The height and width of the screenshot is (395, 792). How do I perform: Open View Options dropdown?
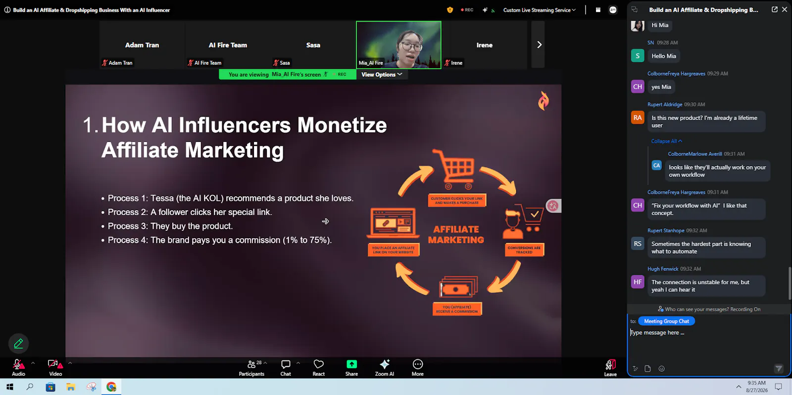[x=382, y=75]
